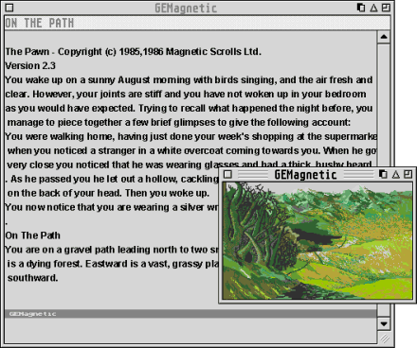417x348 pixels.
Task: Click the landscape illustration of the path
Action: [317, 241]
